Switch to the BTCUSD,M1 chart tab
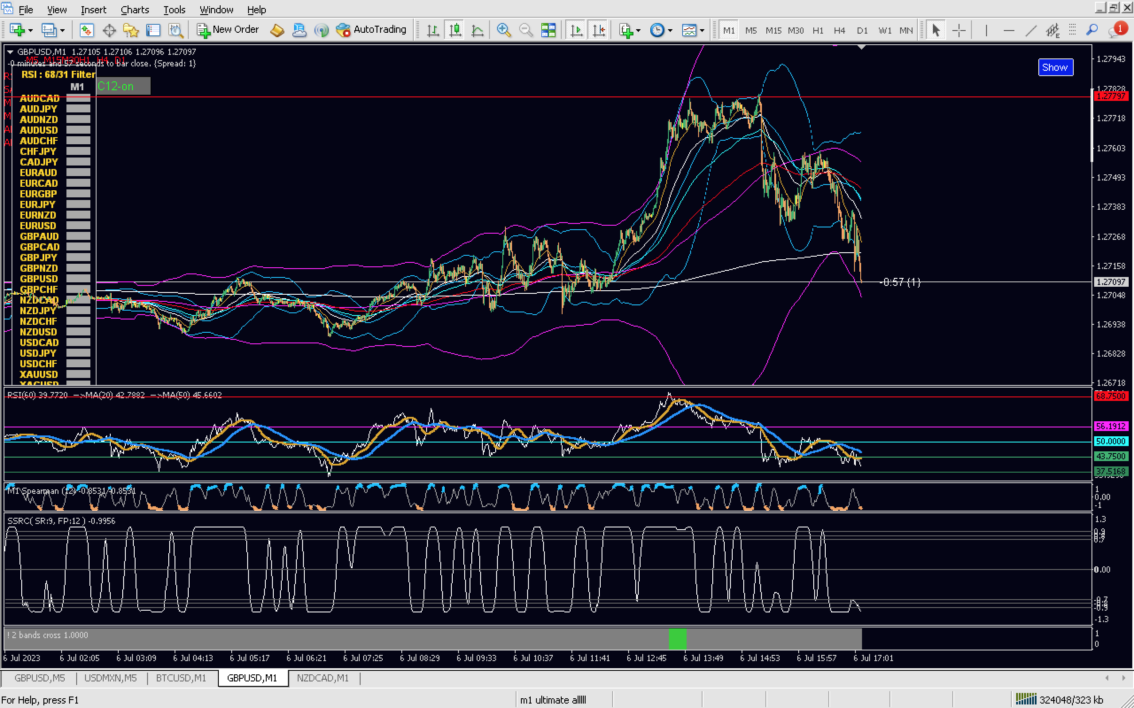 181,678
